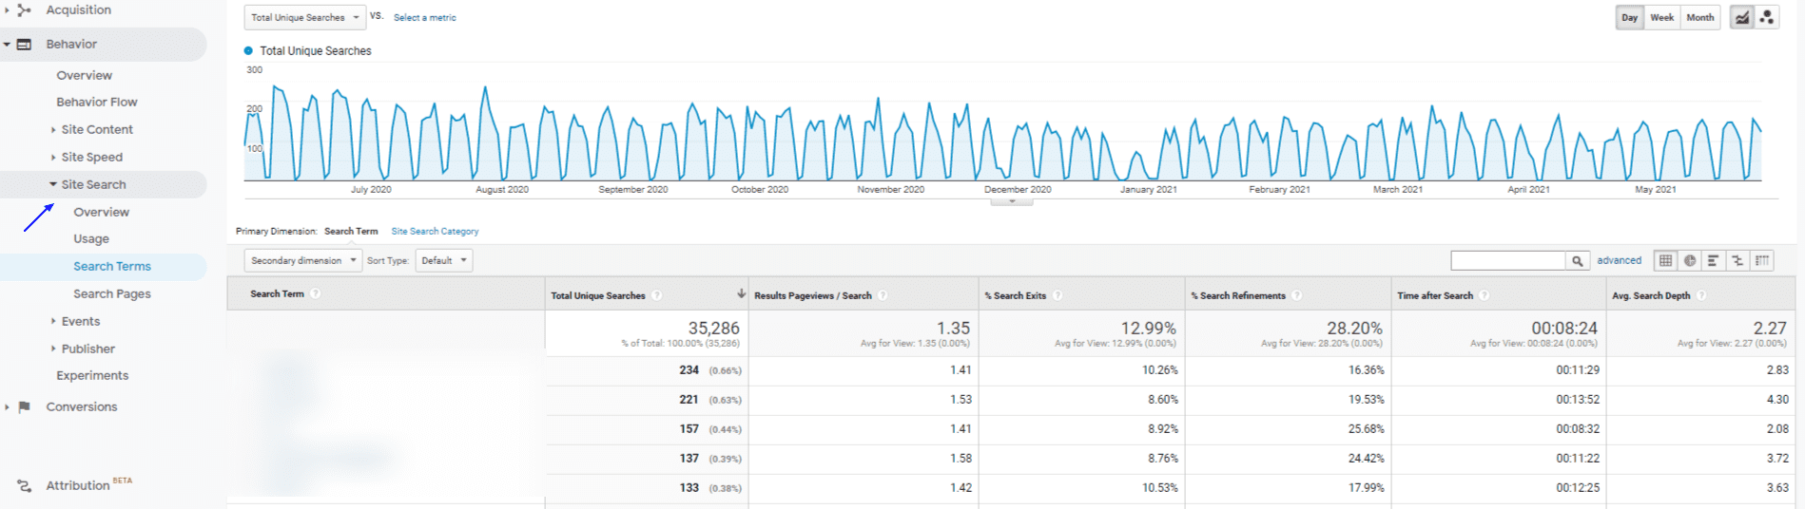Select the pivot table view icon
The height and width of the screenshot is (509, 1805).
(1762, 260)
